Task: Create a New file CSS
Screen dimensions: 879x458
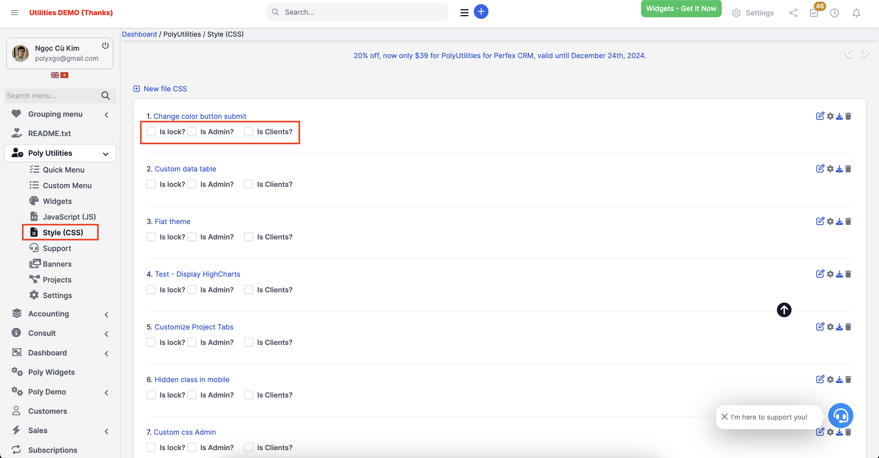Action: tap(160, 89)
